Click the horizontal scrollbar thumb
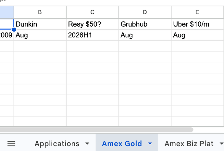 [x=96, y=130]
